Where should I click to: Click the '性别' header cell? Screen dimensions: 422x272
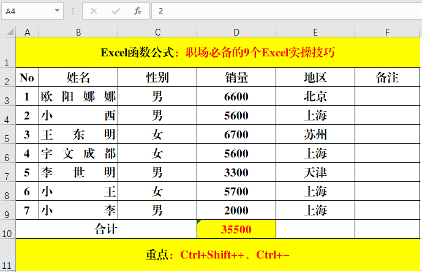click(x=157, y=77)
